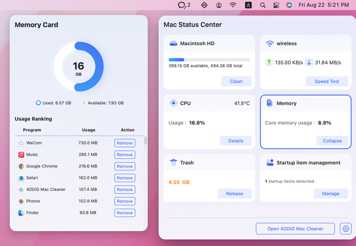Remove Google Chrome from memory

125,166
